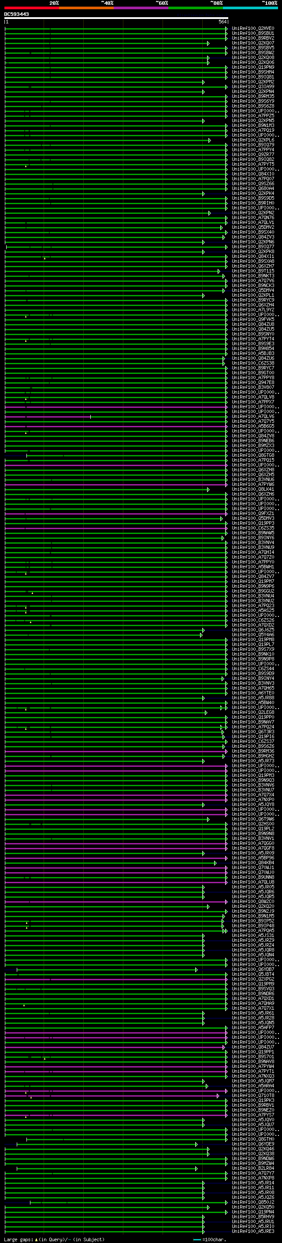Click the cyan ~100% identity legend bar
Screen dimensions: 282x1243
pyautogui.click(x=250, y=8)
